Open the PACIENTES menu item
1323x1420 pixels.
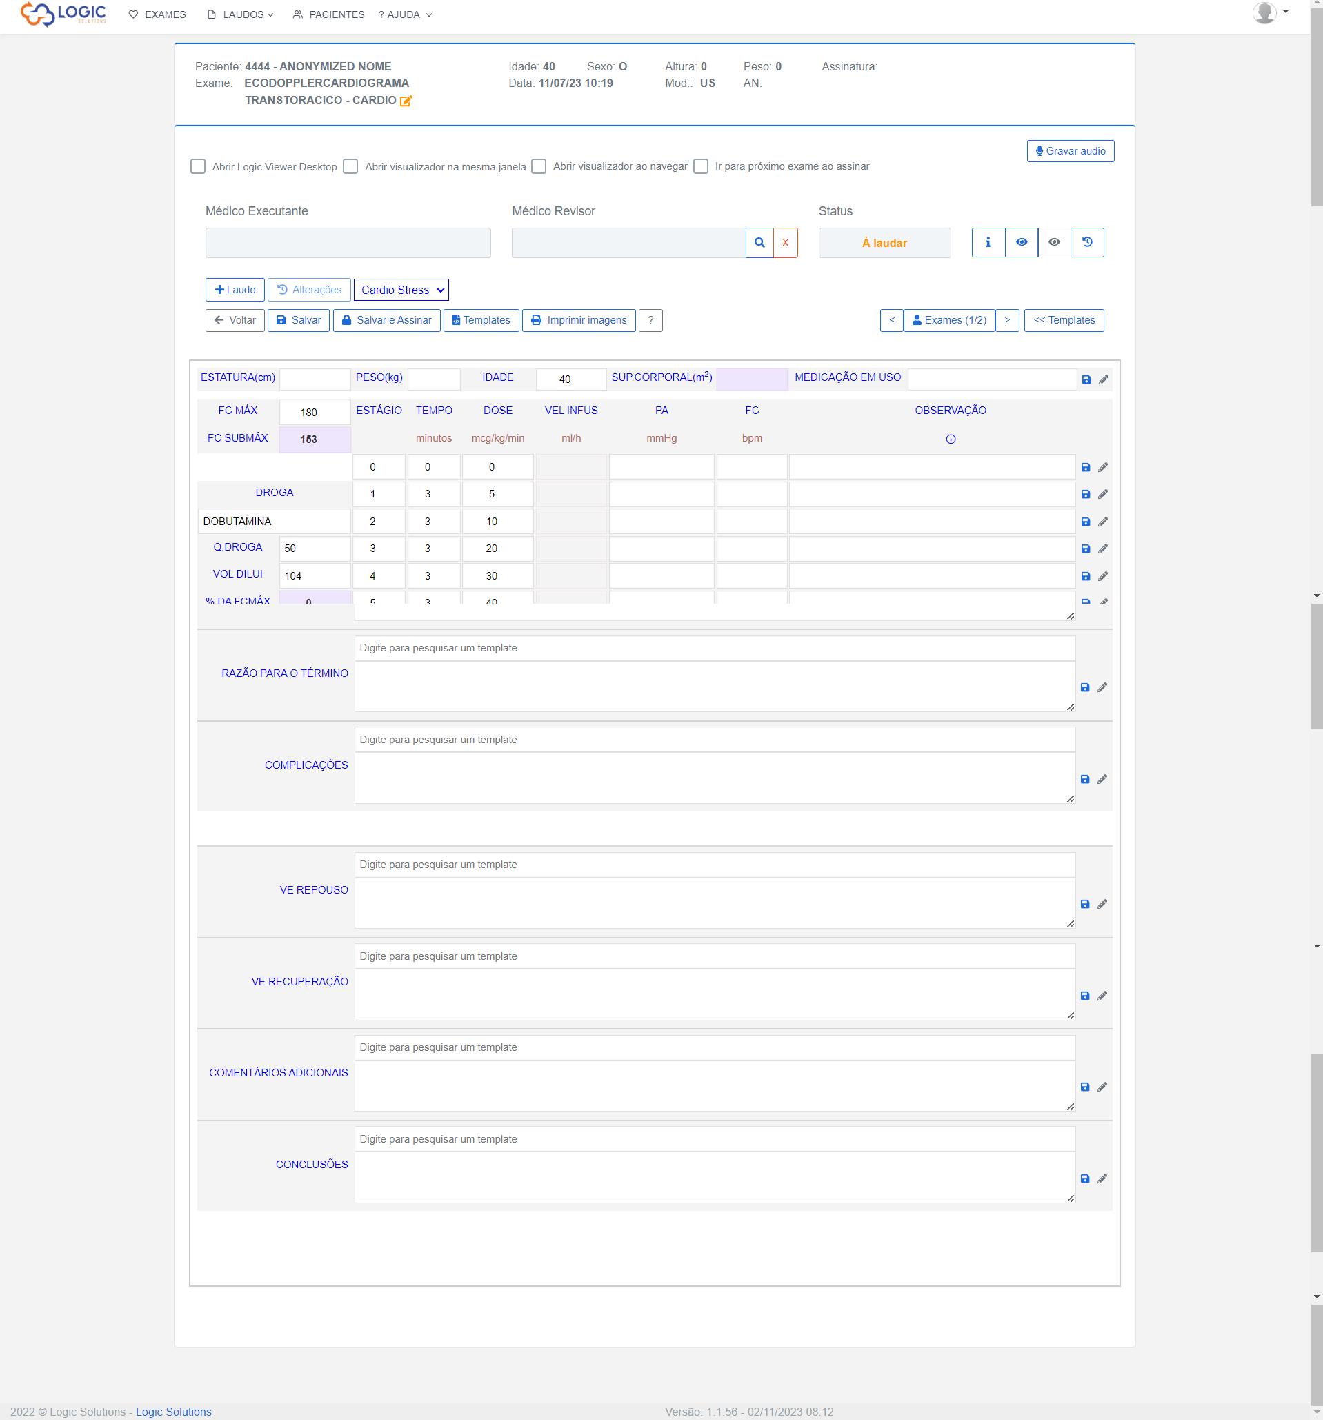328,14
